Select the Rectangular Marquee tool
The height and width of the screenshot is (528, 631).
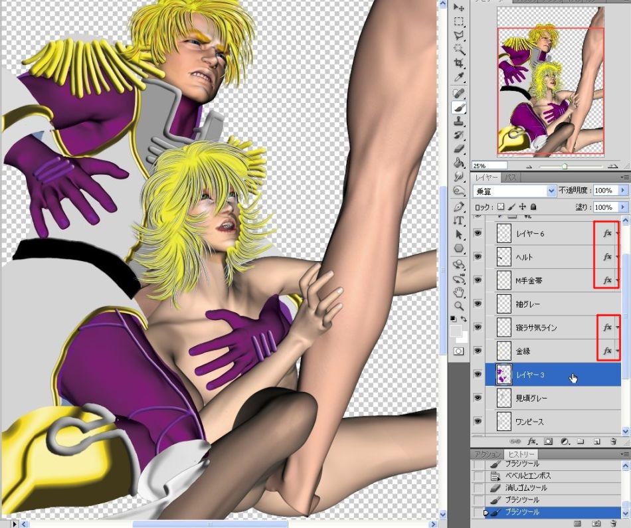point(459,21)
